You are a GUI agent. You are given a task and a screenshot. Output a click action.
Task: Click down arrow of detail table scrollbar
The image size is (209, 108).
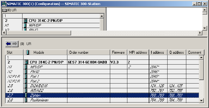tap(201, 101)
